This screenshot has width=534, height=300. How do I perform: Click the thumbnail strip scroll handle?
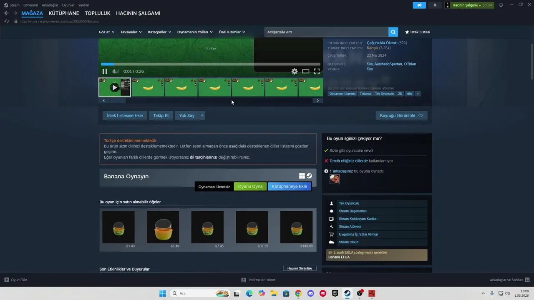[117, 100]
